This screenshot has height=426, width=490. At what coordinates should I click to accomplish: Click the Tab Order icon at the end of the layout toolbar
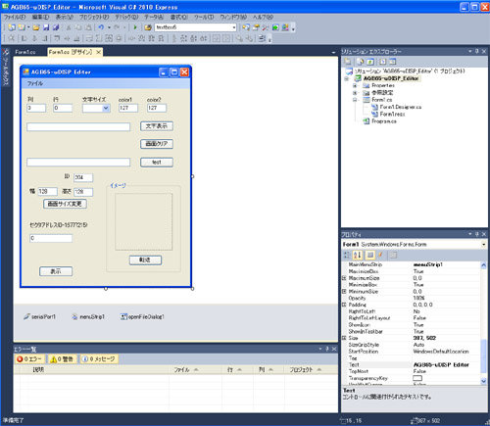[x=262, y=38]
